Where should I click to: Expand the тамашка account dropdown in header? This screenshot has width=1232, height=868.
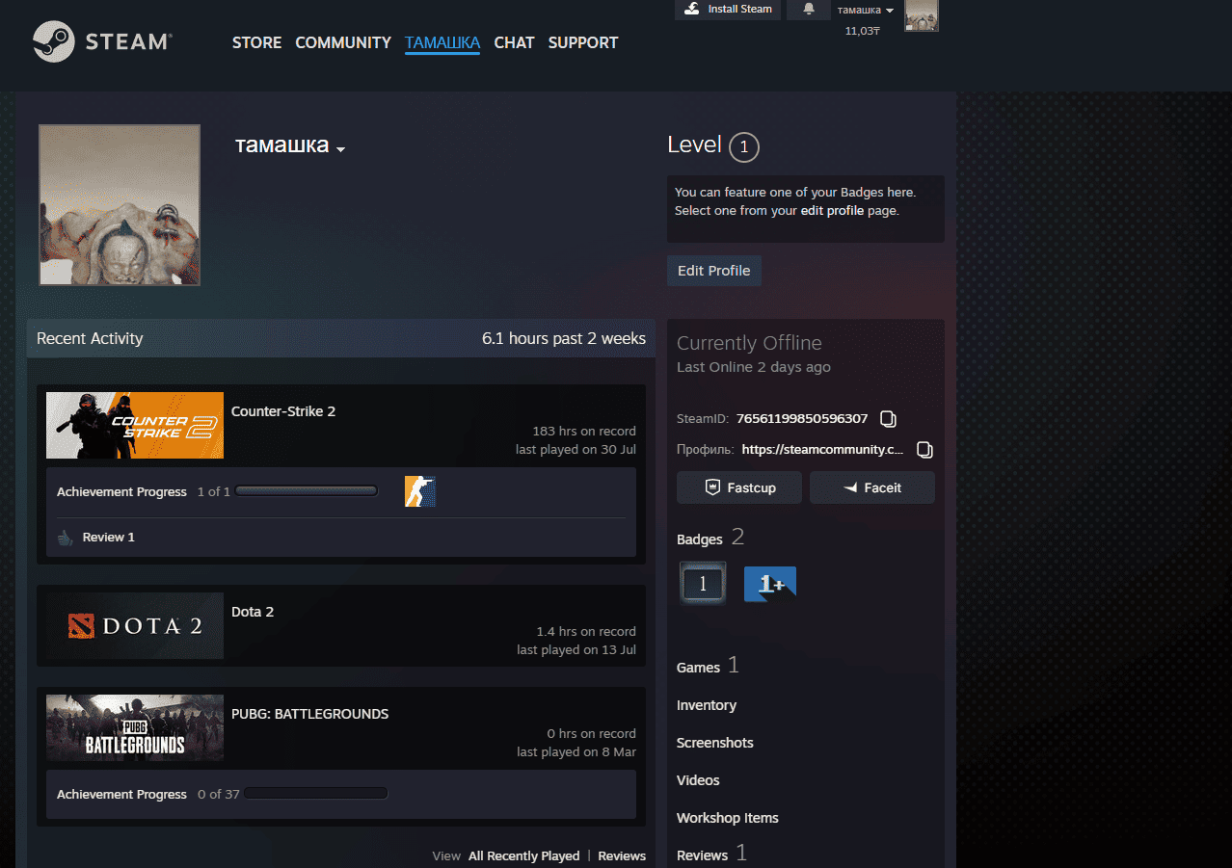865,10
